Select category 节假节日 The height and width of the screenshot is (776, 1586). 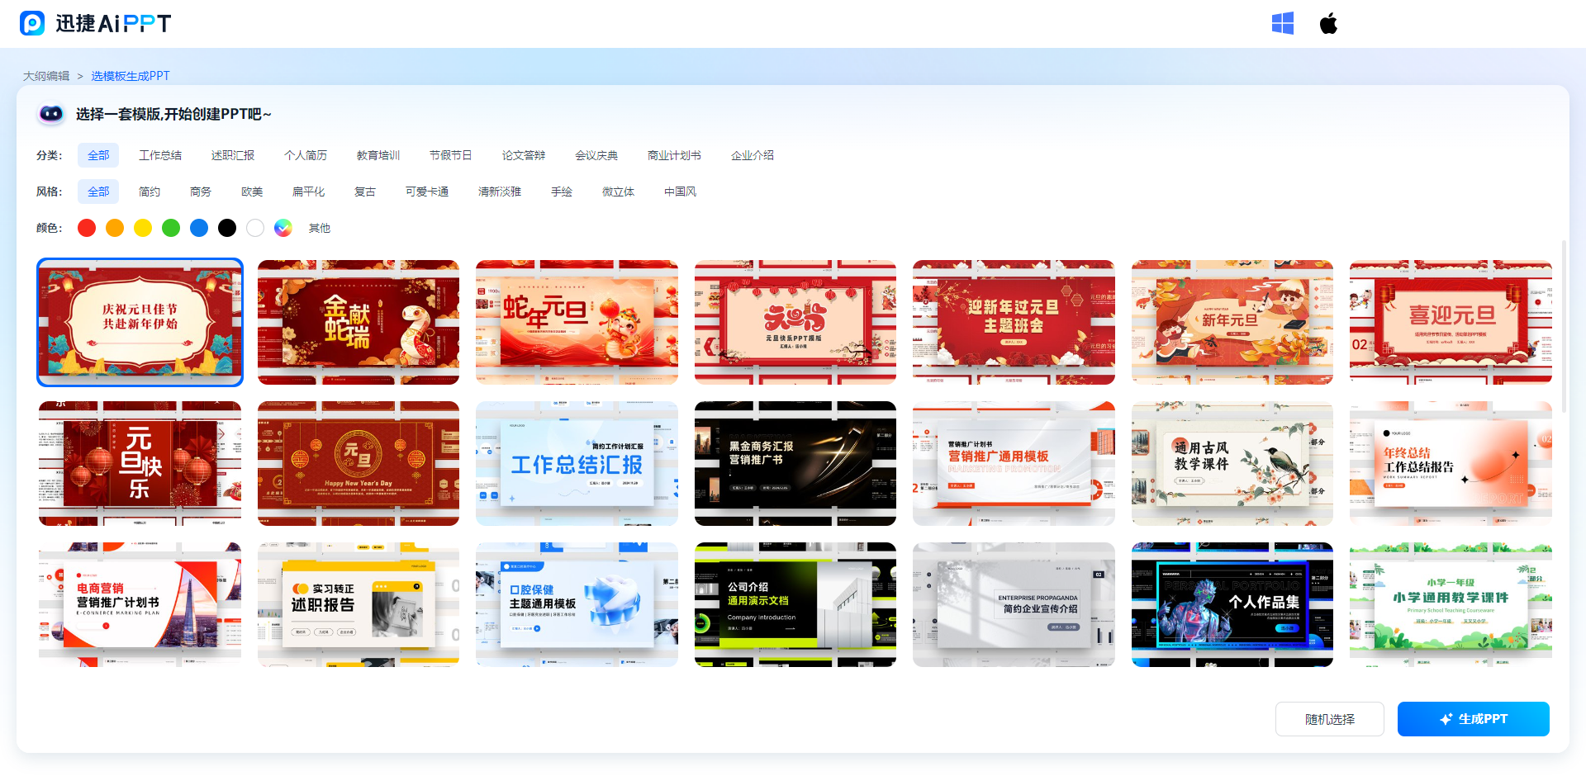click(x=451, y=155)
